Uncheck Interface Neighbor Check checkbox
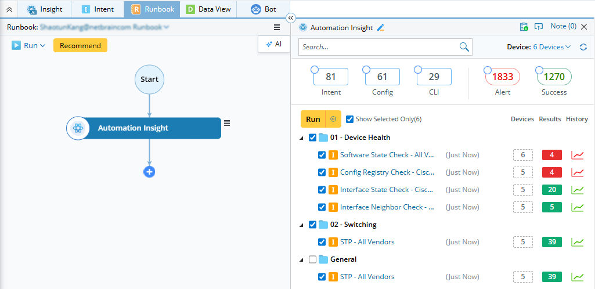The image size is (595, 289). (322, 207)
